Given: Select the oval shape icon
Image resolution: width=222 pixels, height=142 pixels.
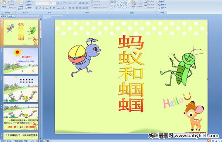Looking at the screenshot, I should click(x=126, y=2).
